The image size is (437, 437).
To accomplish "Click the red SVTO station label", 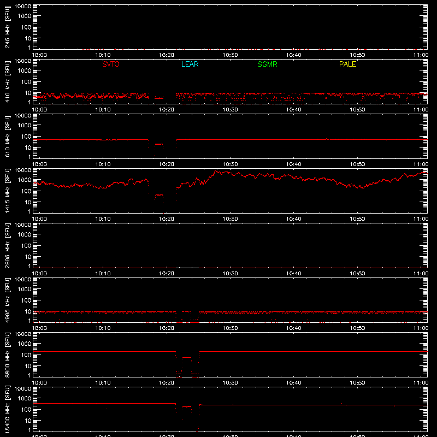I will point(111,64).
